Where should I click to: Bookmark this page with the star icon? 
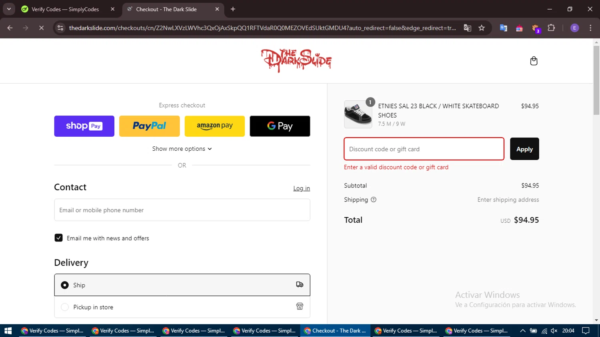[482, 28]
